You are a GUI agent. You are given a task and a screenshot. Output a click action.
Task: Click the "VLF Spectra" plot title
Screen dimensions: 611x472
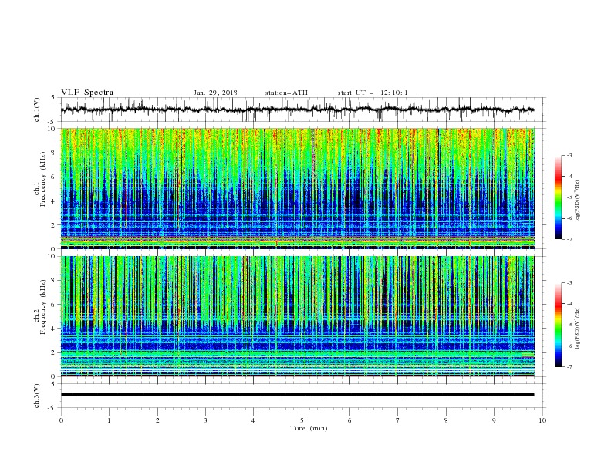coord(87,93)
